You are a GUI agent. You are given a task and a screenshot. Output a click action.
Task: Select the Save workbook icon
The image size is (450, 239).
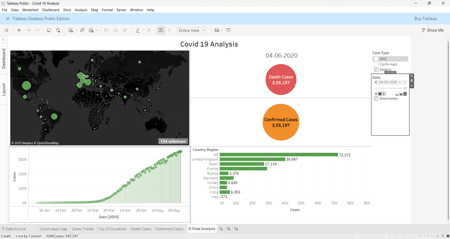[x=49, y=30]
